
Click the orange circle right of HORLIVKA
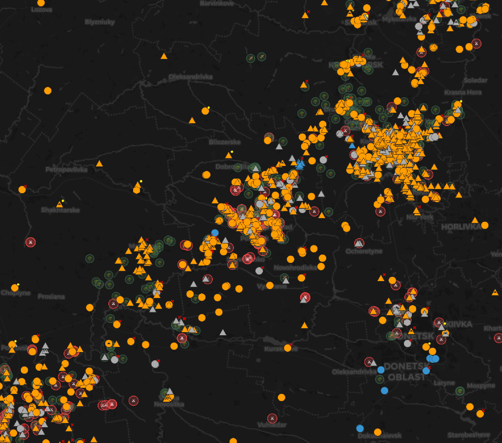coord(485,225)
